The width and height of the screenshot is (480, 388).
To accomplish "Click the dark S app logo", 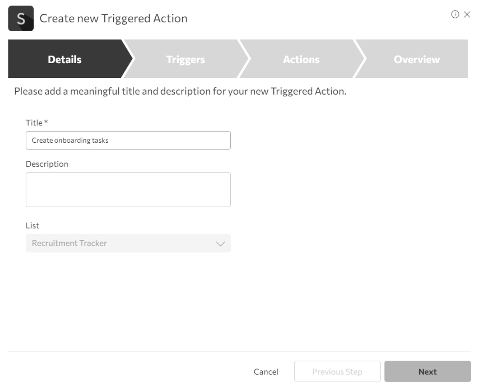I will click(21, 19).
